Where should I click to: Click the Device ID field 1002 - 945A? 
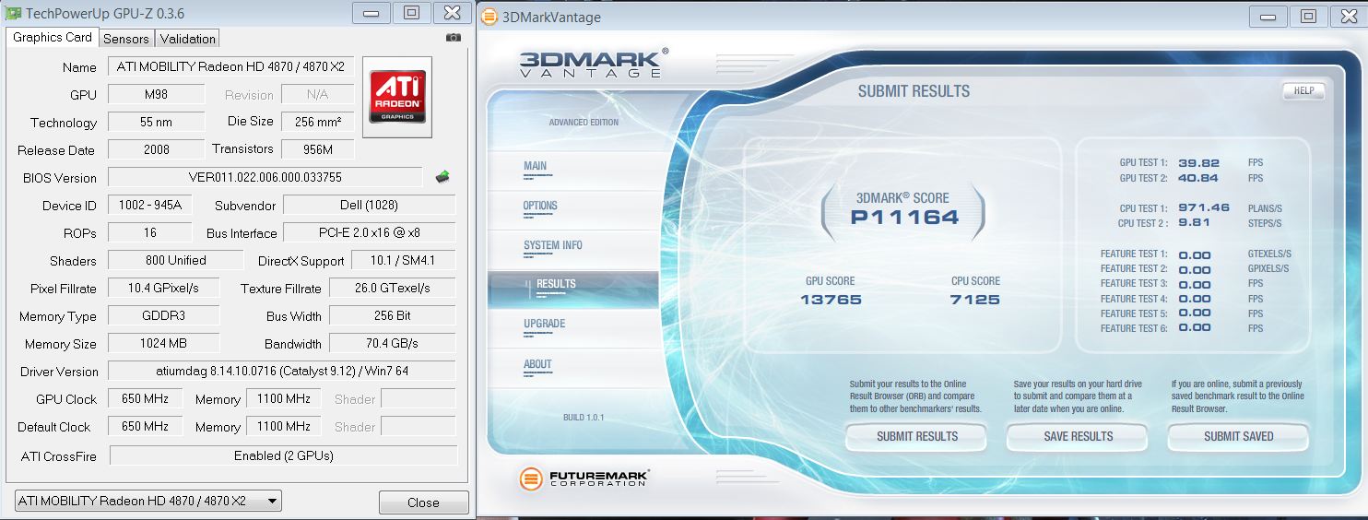(151, 205)
